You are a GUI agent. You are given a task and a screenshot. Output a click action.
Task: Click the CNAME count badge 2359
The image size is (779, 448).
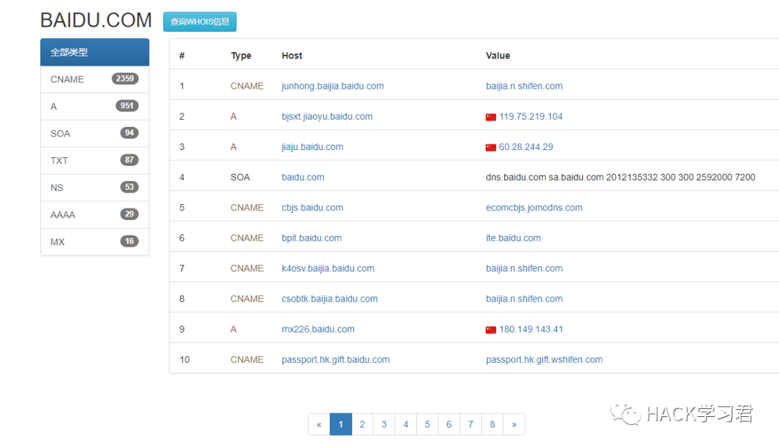tap(126, 79)
